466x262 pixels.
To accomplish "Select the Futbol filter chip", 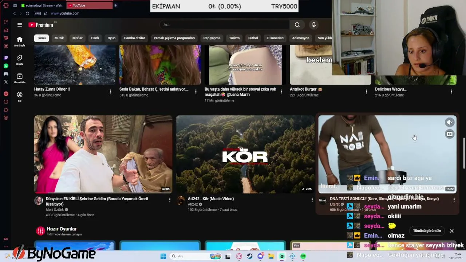I will point(253,38).
